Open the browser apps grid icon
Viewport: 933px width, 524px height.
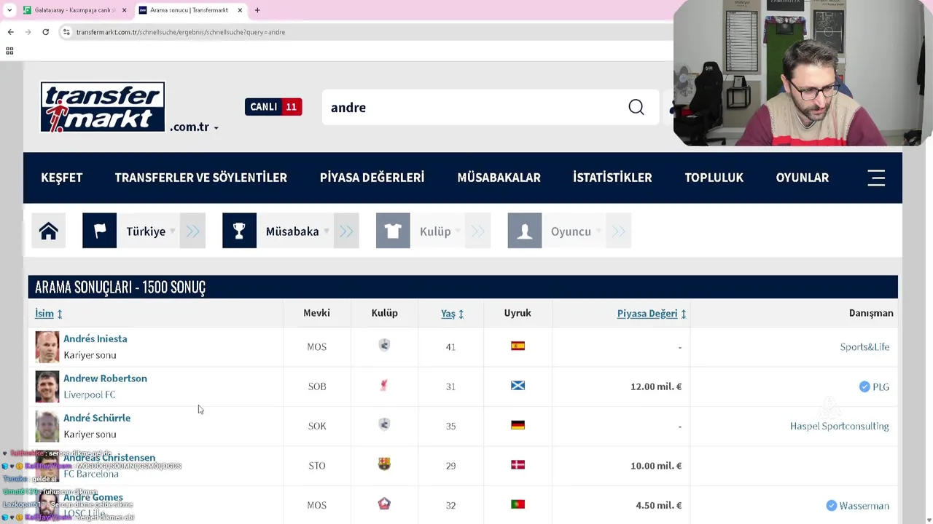tap(9, 51)
